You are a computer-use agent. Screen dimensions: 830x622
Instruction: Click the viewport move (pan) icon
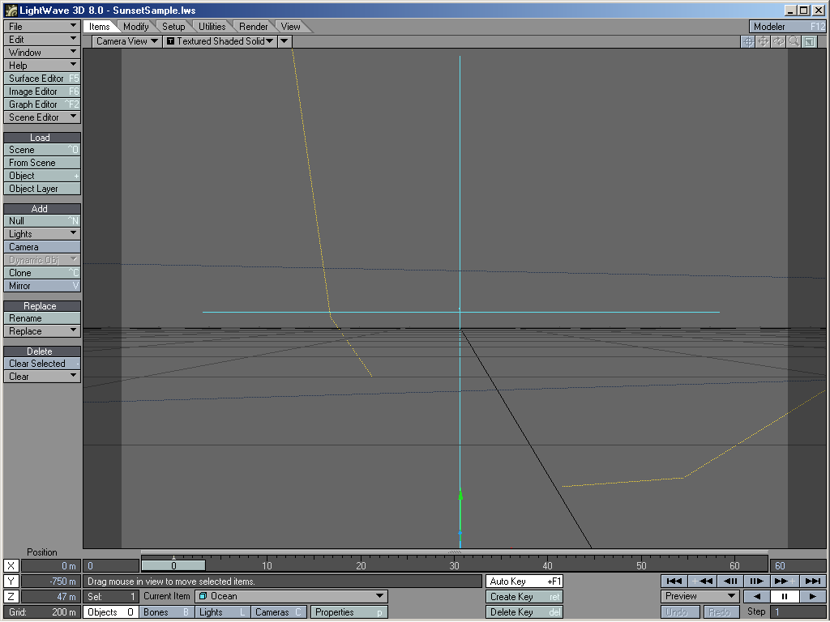(x=764, y=41)
